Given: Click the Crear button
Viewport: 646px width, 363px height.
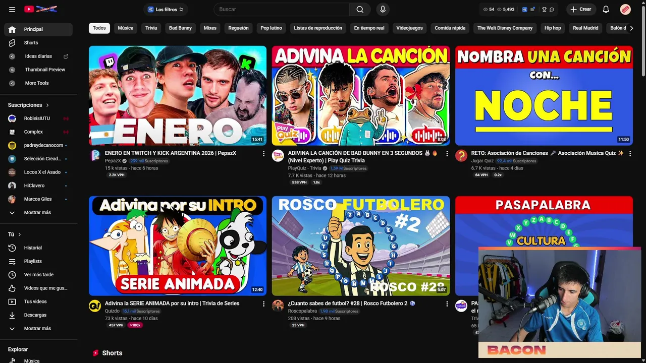Looking at the screenshot, I should tap(581, 9).
